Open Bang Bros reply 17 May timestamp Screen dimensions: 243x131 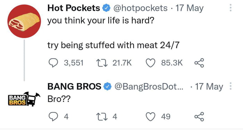click(x=209, y=87)
